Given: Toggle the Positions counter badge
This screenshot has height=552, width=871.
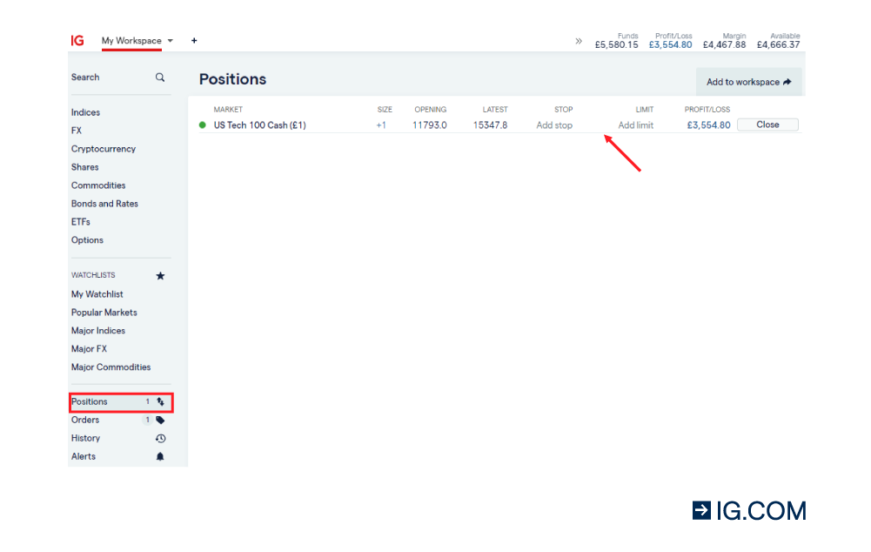Looking at the screenshot, I should 147,401.
